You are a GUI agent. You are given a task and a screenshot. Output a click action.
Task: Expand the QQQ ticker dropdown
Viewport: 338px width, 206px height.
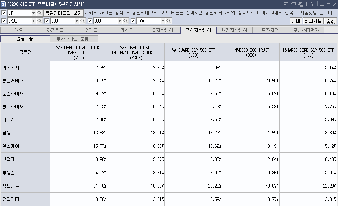pos(119,21)
